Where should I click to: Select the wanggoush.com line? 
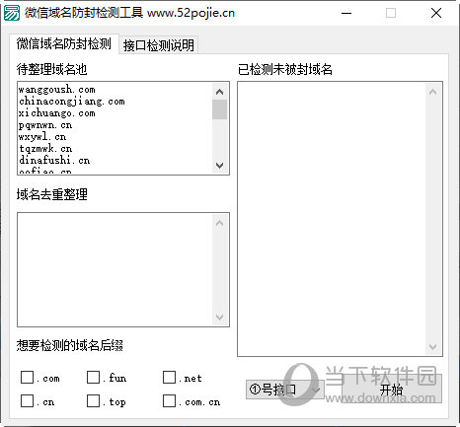coord(56,89)
